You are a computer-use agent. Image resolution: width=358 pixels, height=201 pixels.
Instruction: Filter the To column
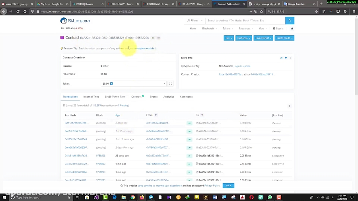coord(202,115)
